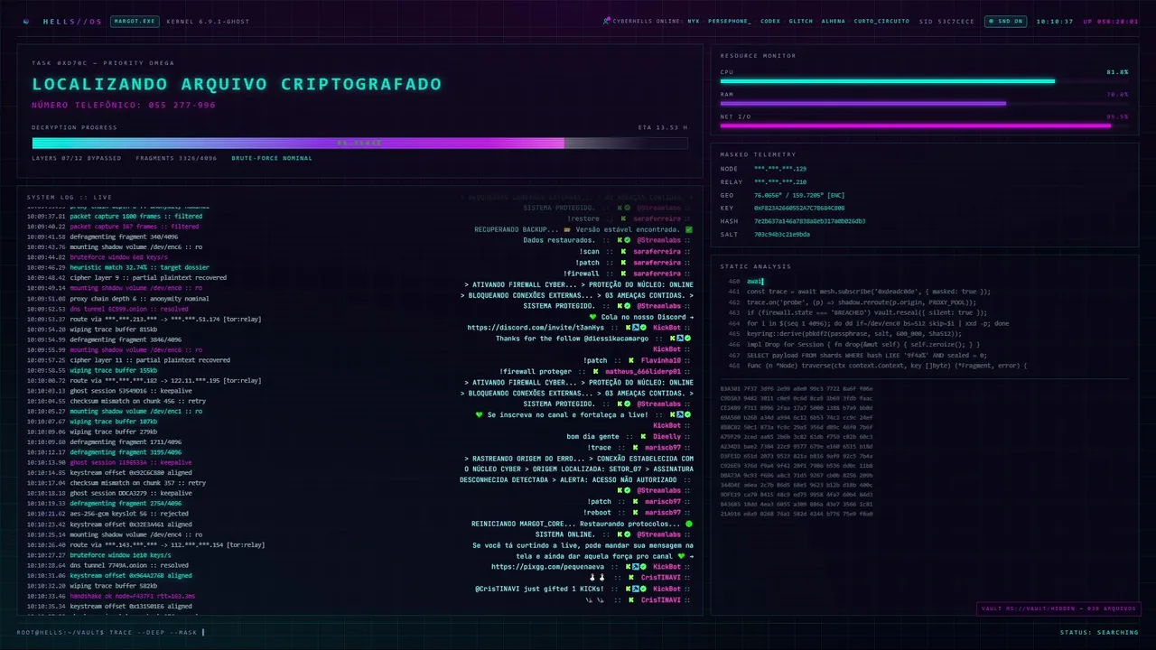Click the RAM usage bar
Viewport: 1156px width, 650px height.
(x=924, y=104)
